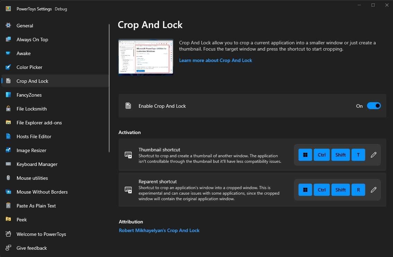Image resolution: width=393 pixels, height=257 pixels.
Task: Click the Crop And Lock preview thumbnail
Action: [146, 57]
